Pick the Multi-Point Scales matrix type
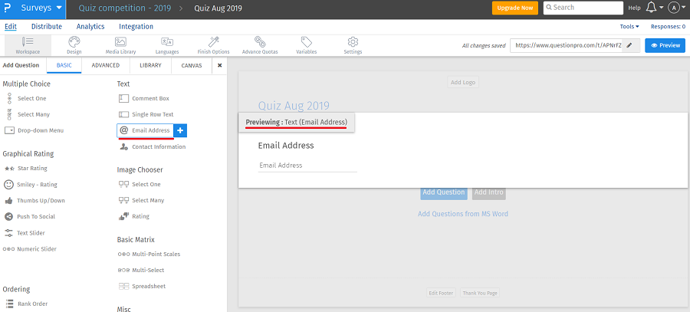The width and height of the screenshot is (690, 312). pyautogui.click(x=149, y=254)
